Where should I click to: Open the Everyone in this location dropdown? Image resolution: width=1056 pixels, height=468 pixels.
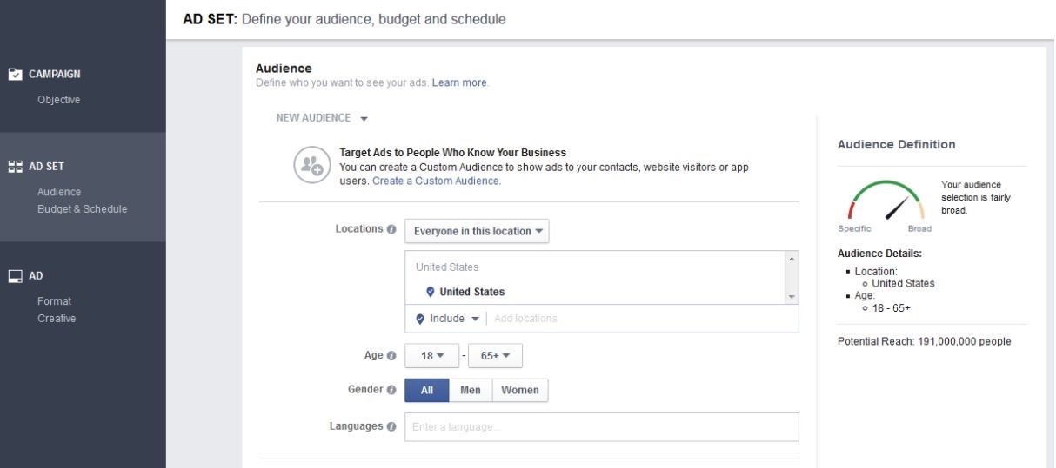point(477,231)
